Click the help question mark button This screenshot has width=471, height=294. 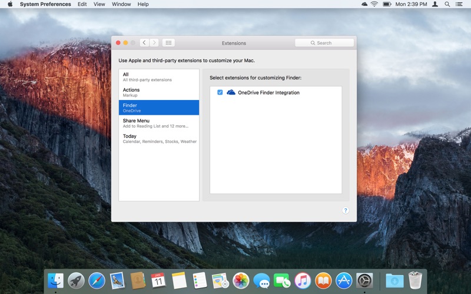[346, 210]
